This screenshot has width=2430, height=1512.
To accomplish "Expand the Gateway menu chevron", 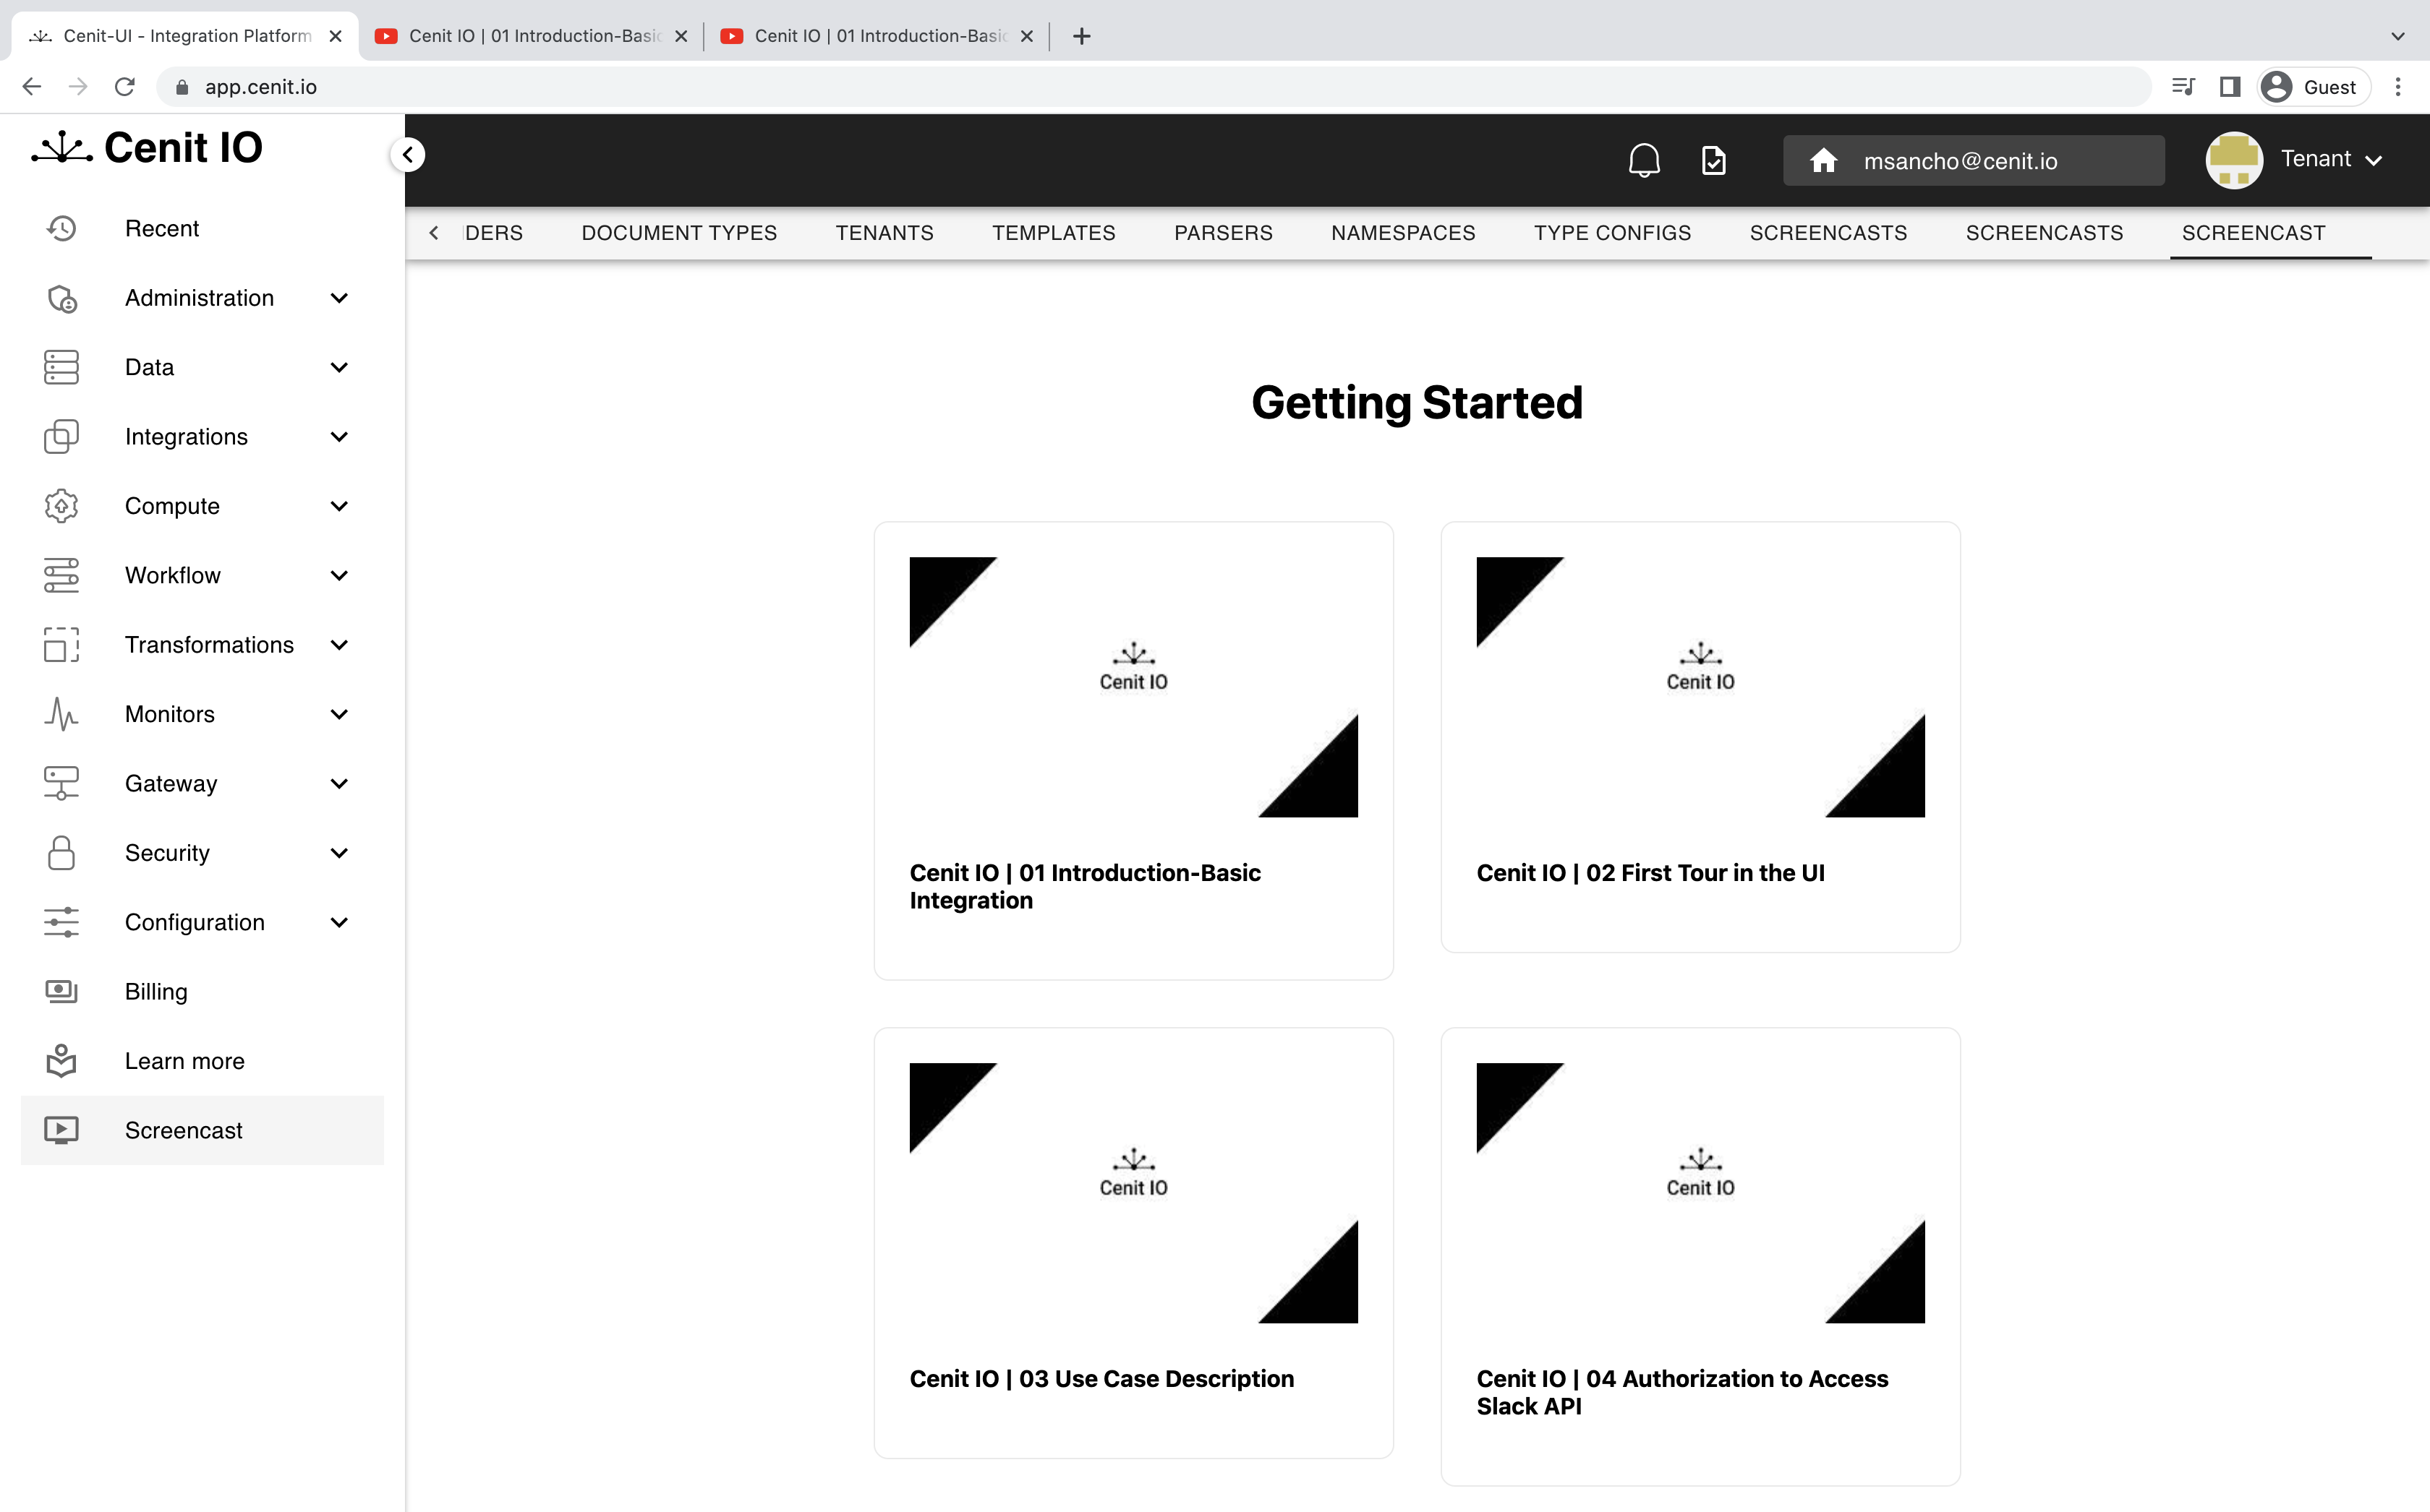I will 339,783.
